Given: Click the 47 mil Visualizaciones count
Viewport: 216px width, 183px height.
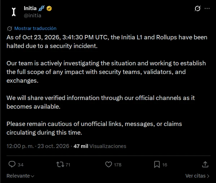Looking at the screenshot, I should coord(100,146).
